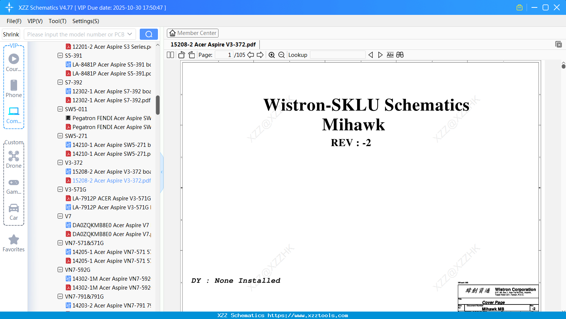
Task: Open DA0ZQKMB8E0 Acer Aspire V7 board file
Action: click(107, 225)
